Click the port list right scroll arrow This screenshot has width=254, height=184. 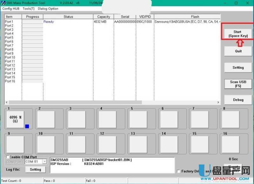218,102
